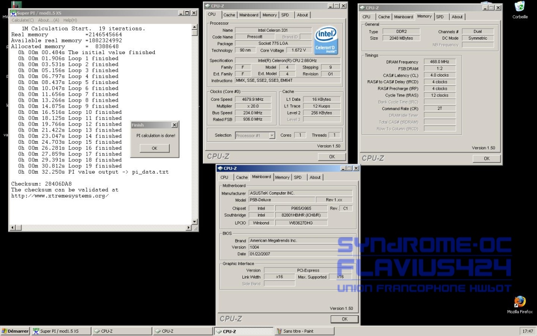
Task: Click the Loop 19 finished line
Action: click(70, 166)
